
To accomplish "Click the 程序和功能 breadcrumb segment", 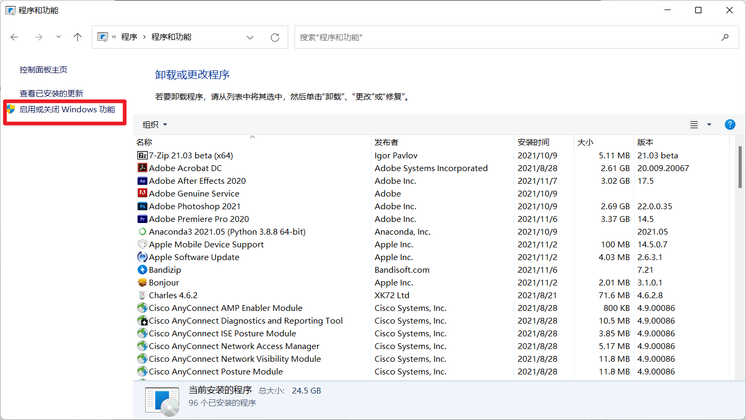I will point(171,37).
